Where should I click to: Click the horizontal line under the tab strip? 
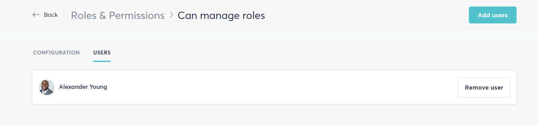pos(311,62)
